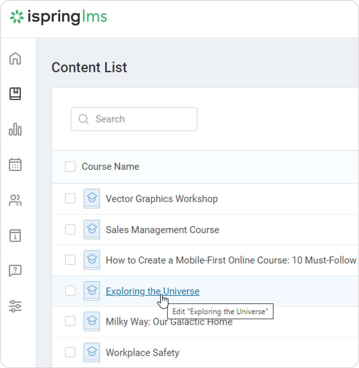
Task: Open the Users icon in sidebar
Action: 15,200
